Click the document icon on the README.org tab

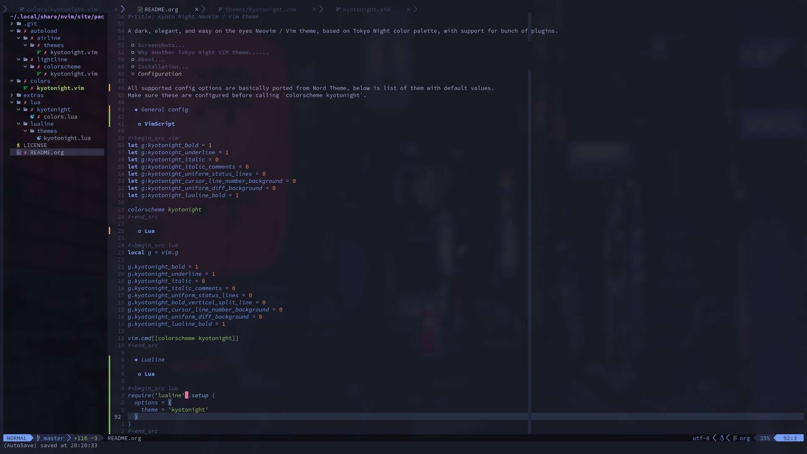point(140,9)
